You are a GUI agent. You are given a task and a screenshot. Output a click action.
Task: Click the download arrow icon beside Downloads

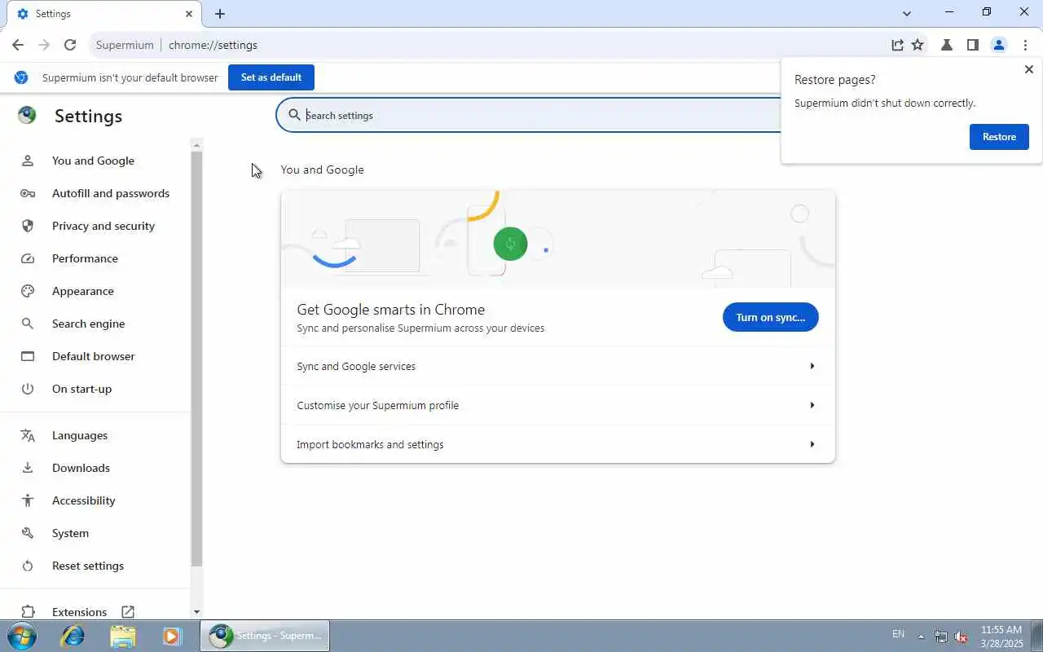click(28, 468)
